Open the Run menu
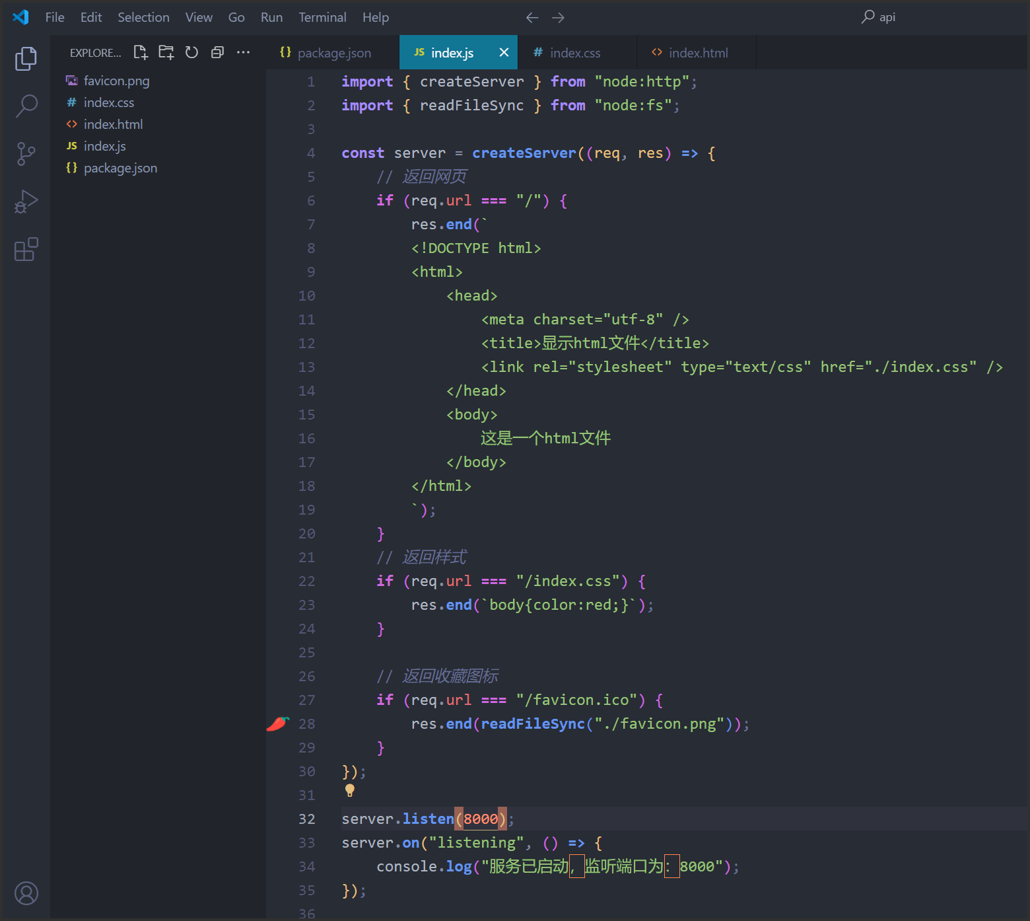 [271, 17]
